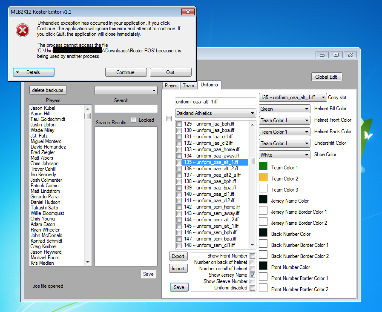Import a uniform file
The height and width of the screenshot is (312, 382).
click(x=178, y=269)
